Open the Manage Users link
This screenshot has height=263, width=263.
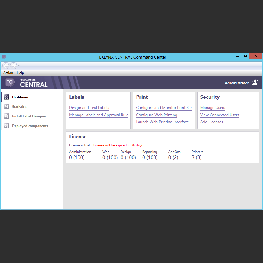point(212,108)
